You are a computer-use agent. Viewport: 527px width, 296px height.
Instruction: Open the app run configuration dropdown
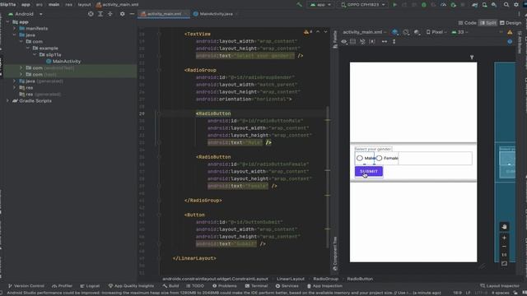coord(321,5)
